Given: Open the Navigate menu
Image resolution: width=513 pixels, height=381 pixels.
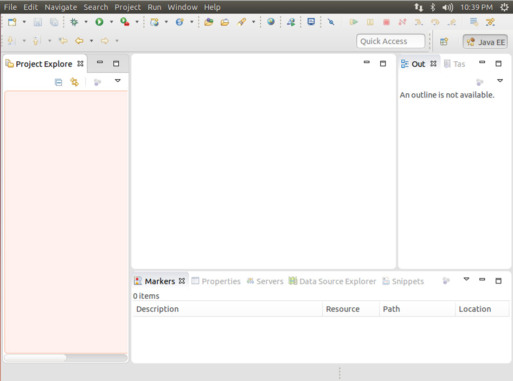Looking at the screenshot, I should tap(61, 7).
